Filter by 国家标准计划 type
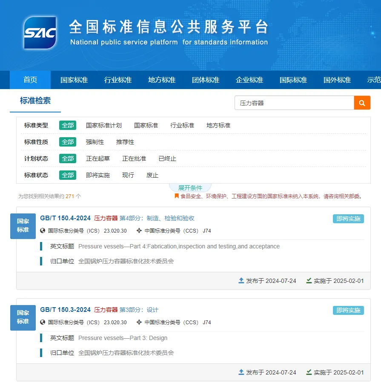The width and height of the screenshot is (381, 386). (104, 125)
